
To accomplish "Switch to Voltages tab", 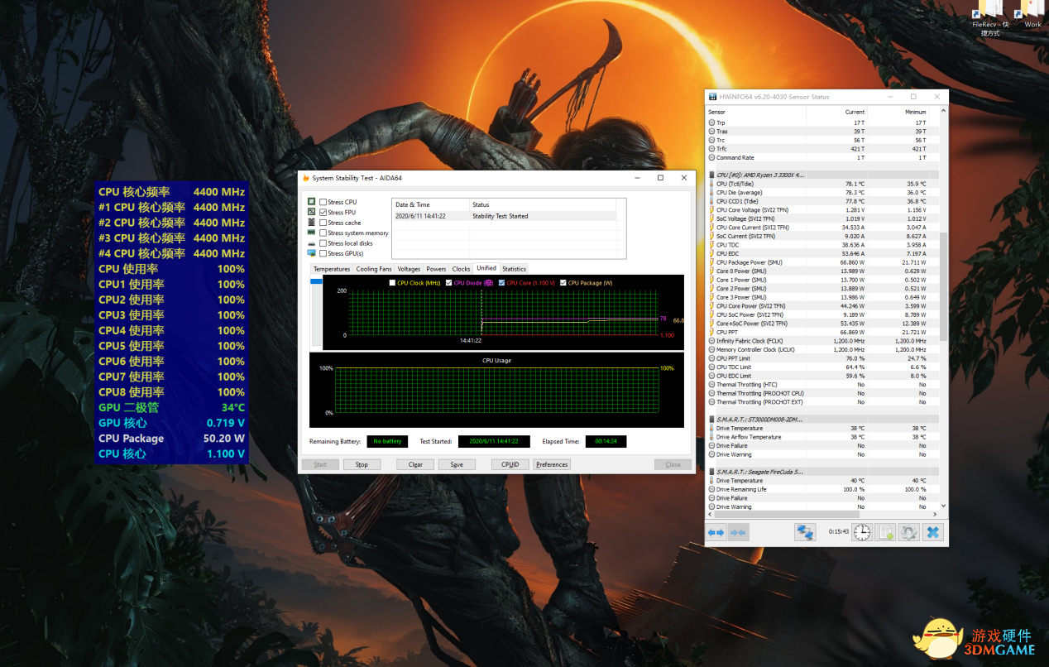I will 409,269.
